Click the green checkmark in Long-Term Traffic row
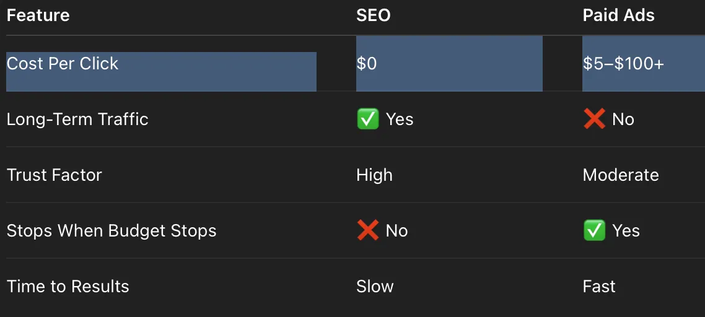705x317 pixels. pos(367,119)
